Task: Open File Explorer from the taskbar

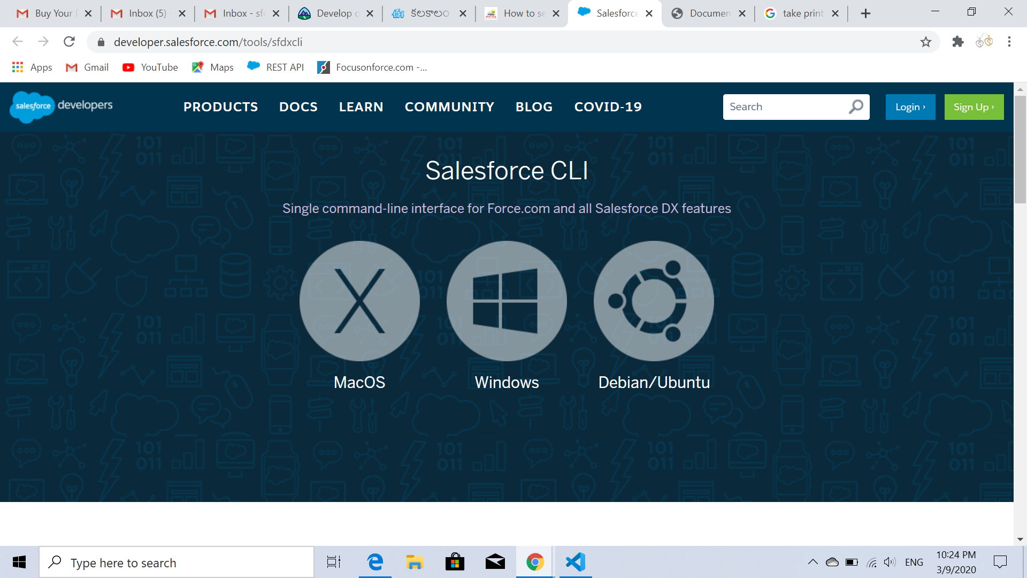Action: pyautogui.click(x=415, y=562)
